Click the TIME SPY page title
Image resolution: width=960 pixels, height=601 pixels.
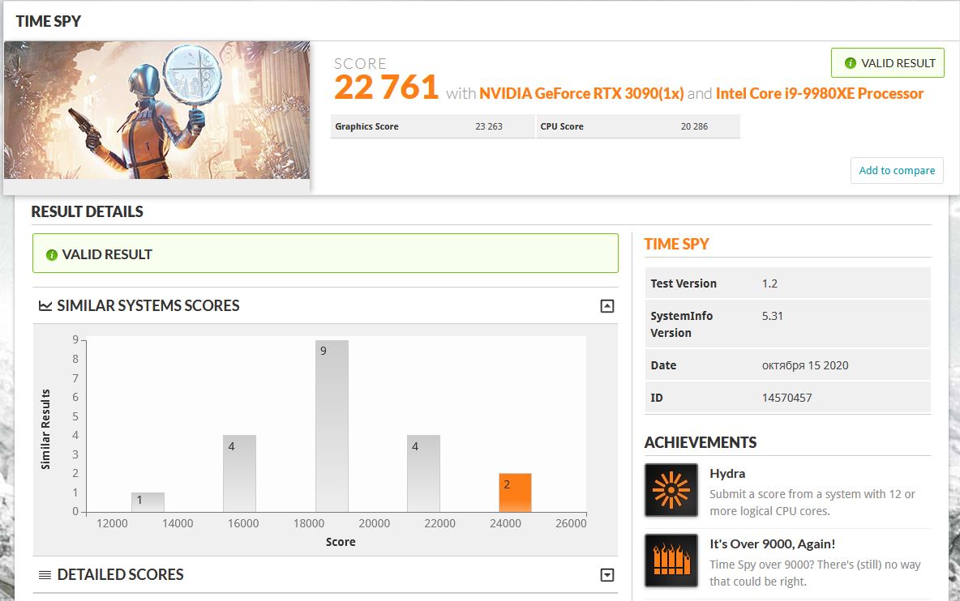point(47,21)
